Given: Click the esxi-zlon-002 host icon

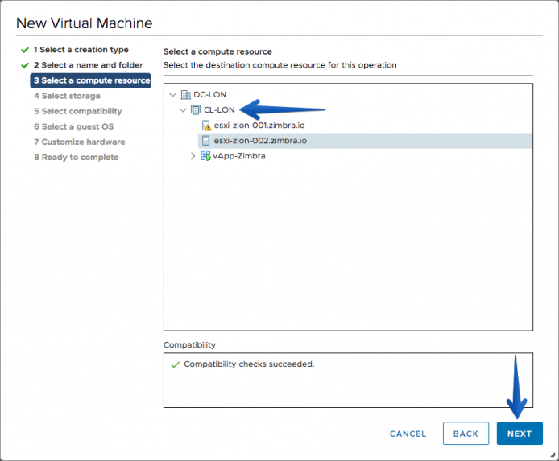Looking at the screenshot, I should point(205,141).
